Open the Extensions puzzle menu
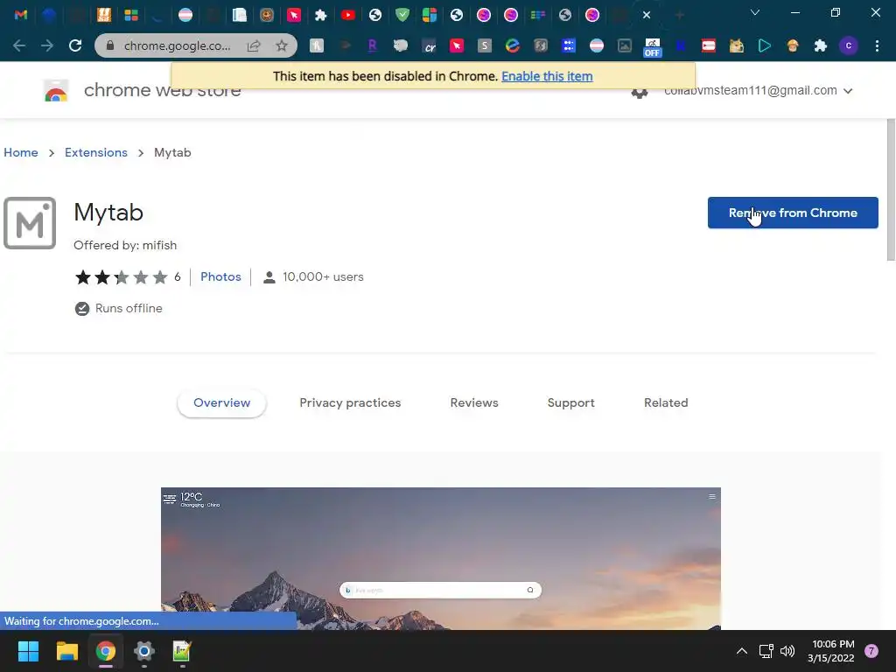 tap(821, 45)
